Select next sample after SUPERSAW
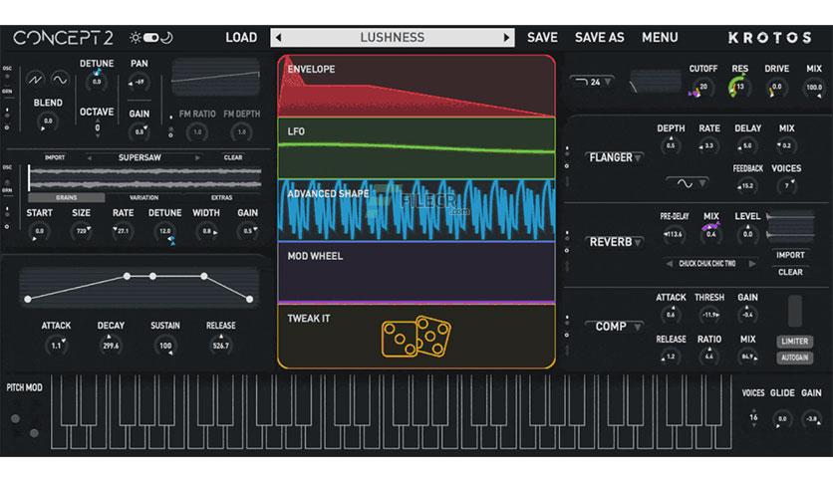833x482 pixels. coord(197,158)
